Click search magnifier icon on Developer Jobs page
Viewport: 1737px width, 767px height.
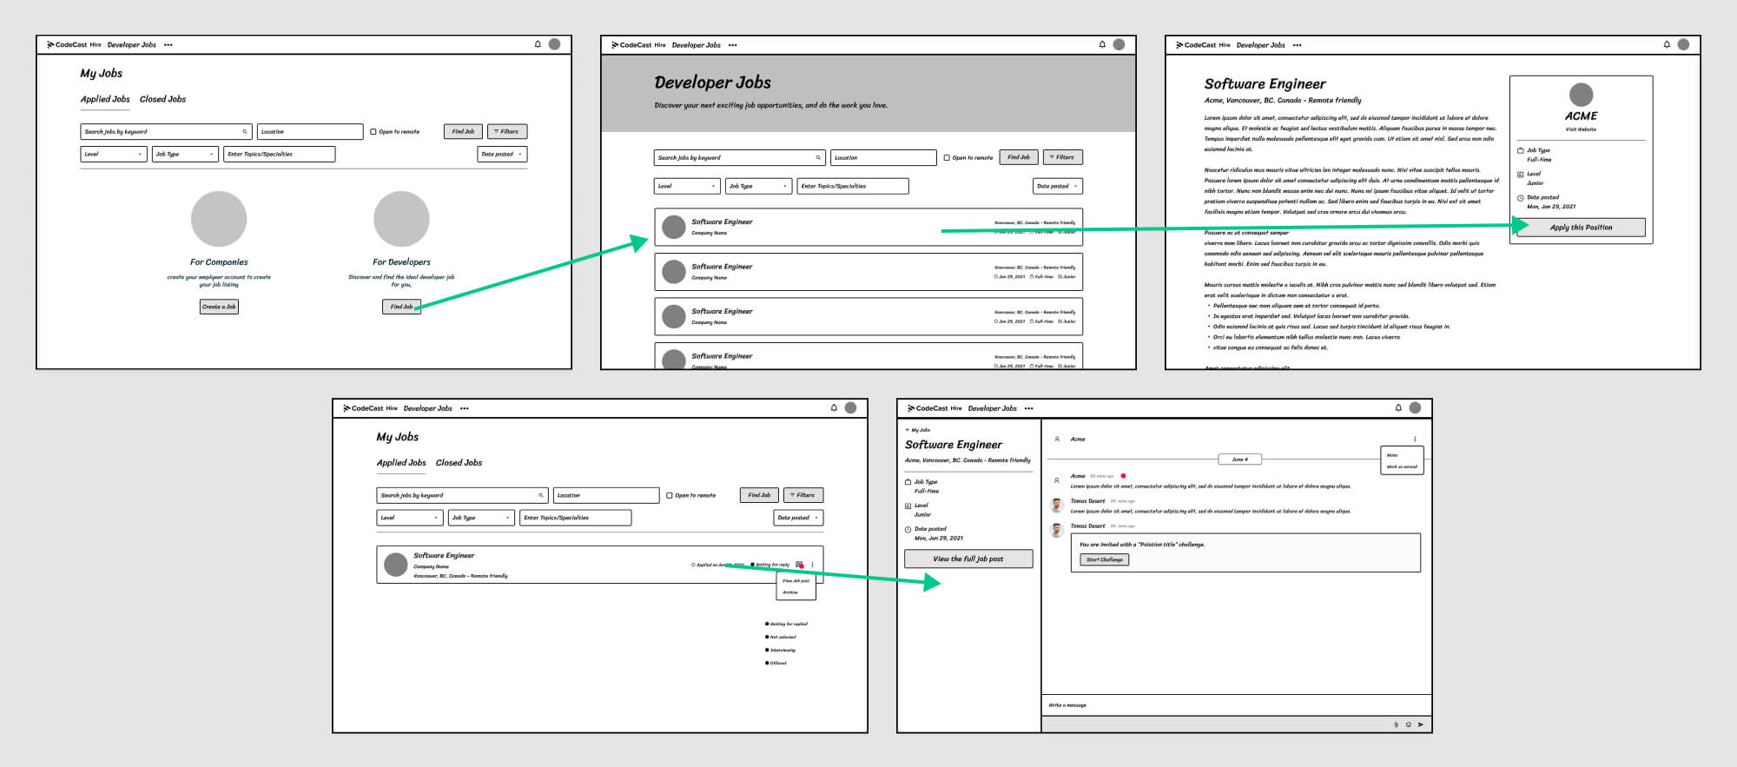[817, 158]
